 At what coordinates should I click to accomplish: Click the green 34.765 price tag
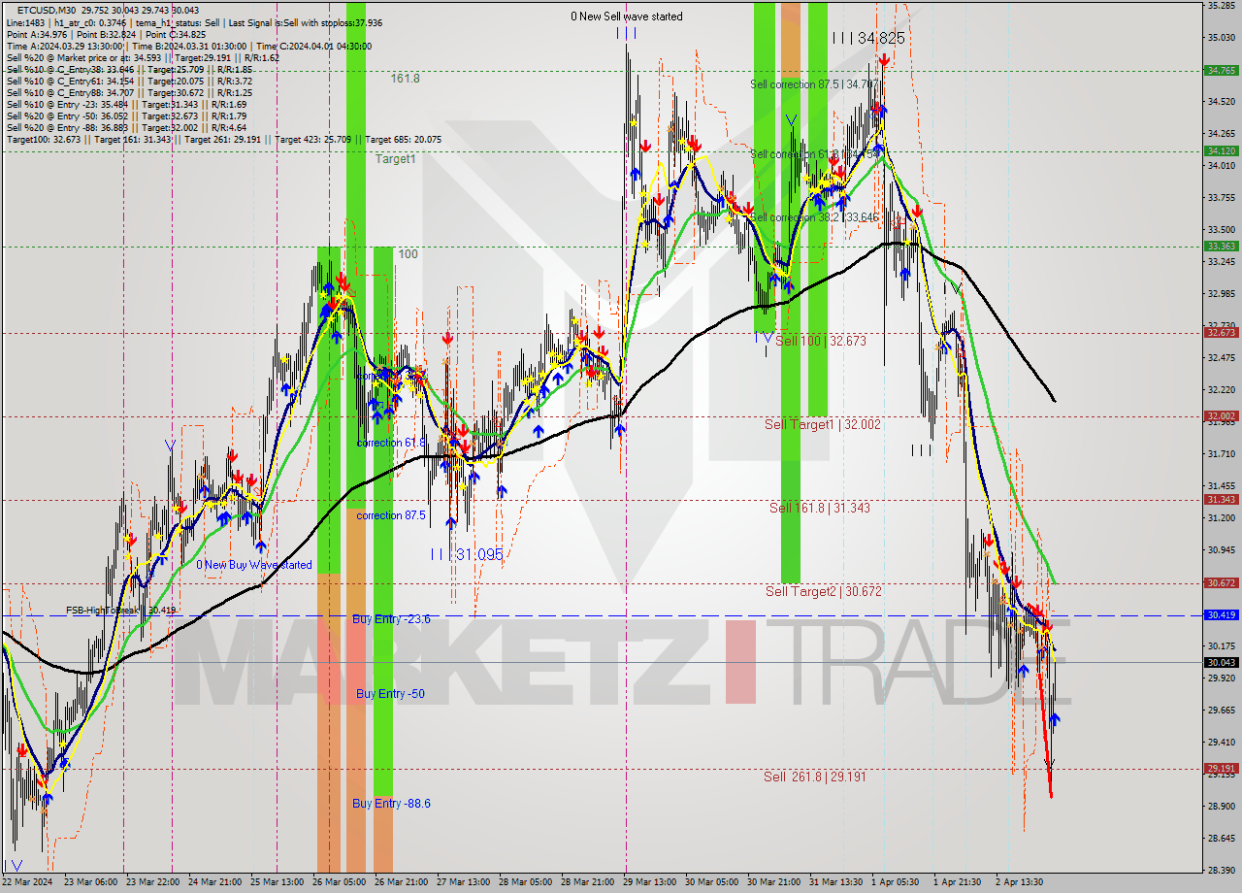point(1221,70)
